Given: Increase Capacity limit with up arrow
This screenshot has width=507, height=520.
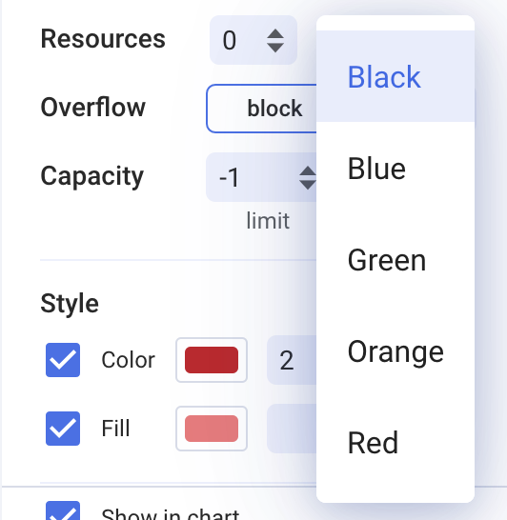Looking at the screenshot, I should [x=308, y=171].
